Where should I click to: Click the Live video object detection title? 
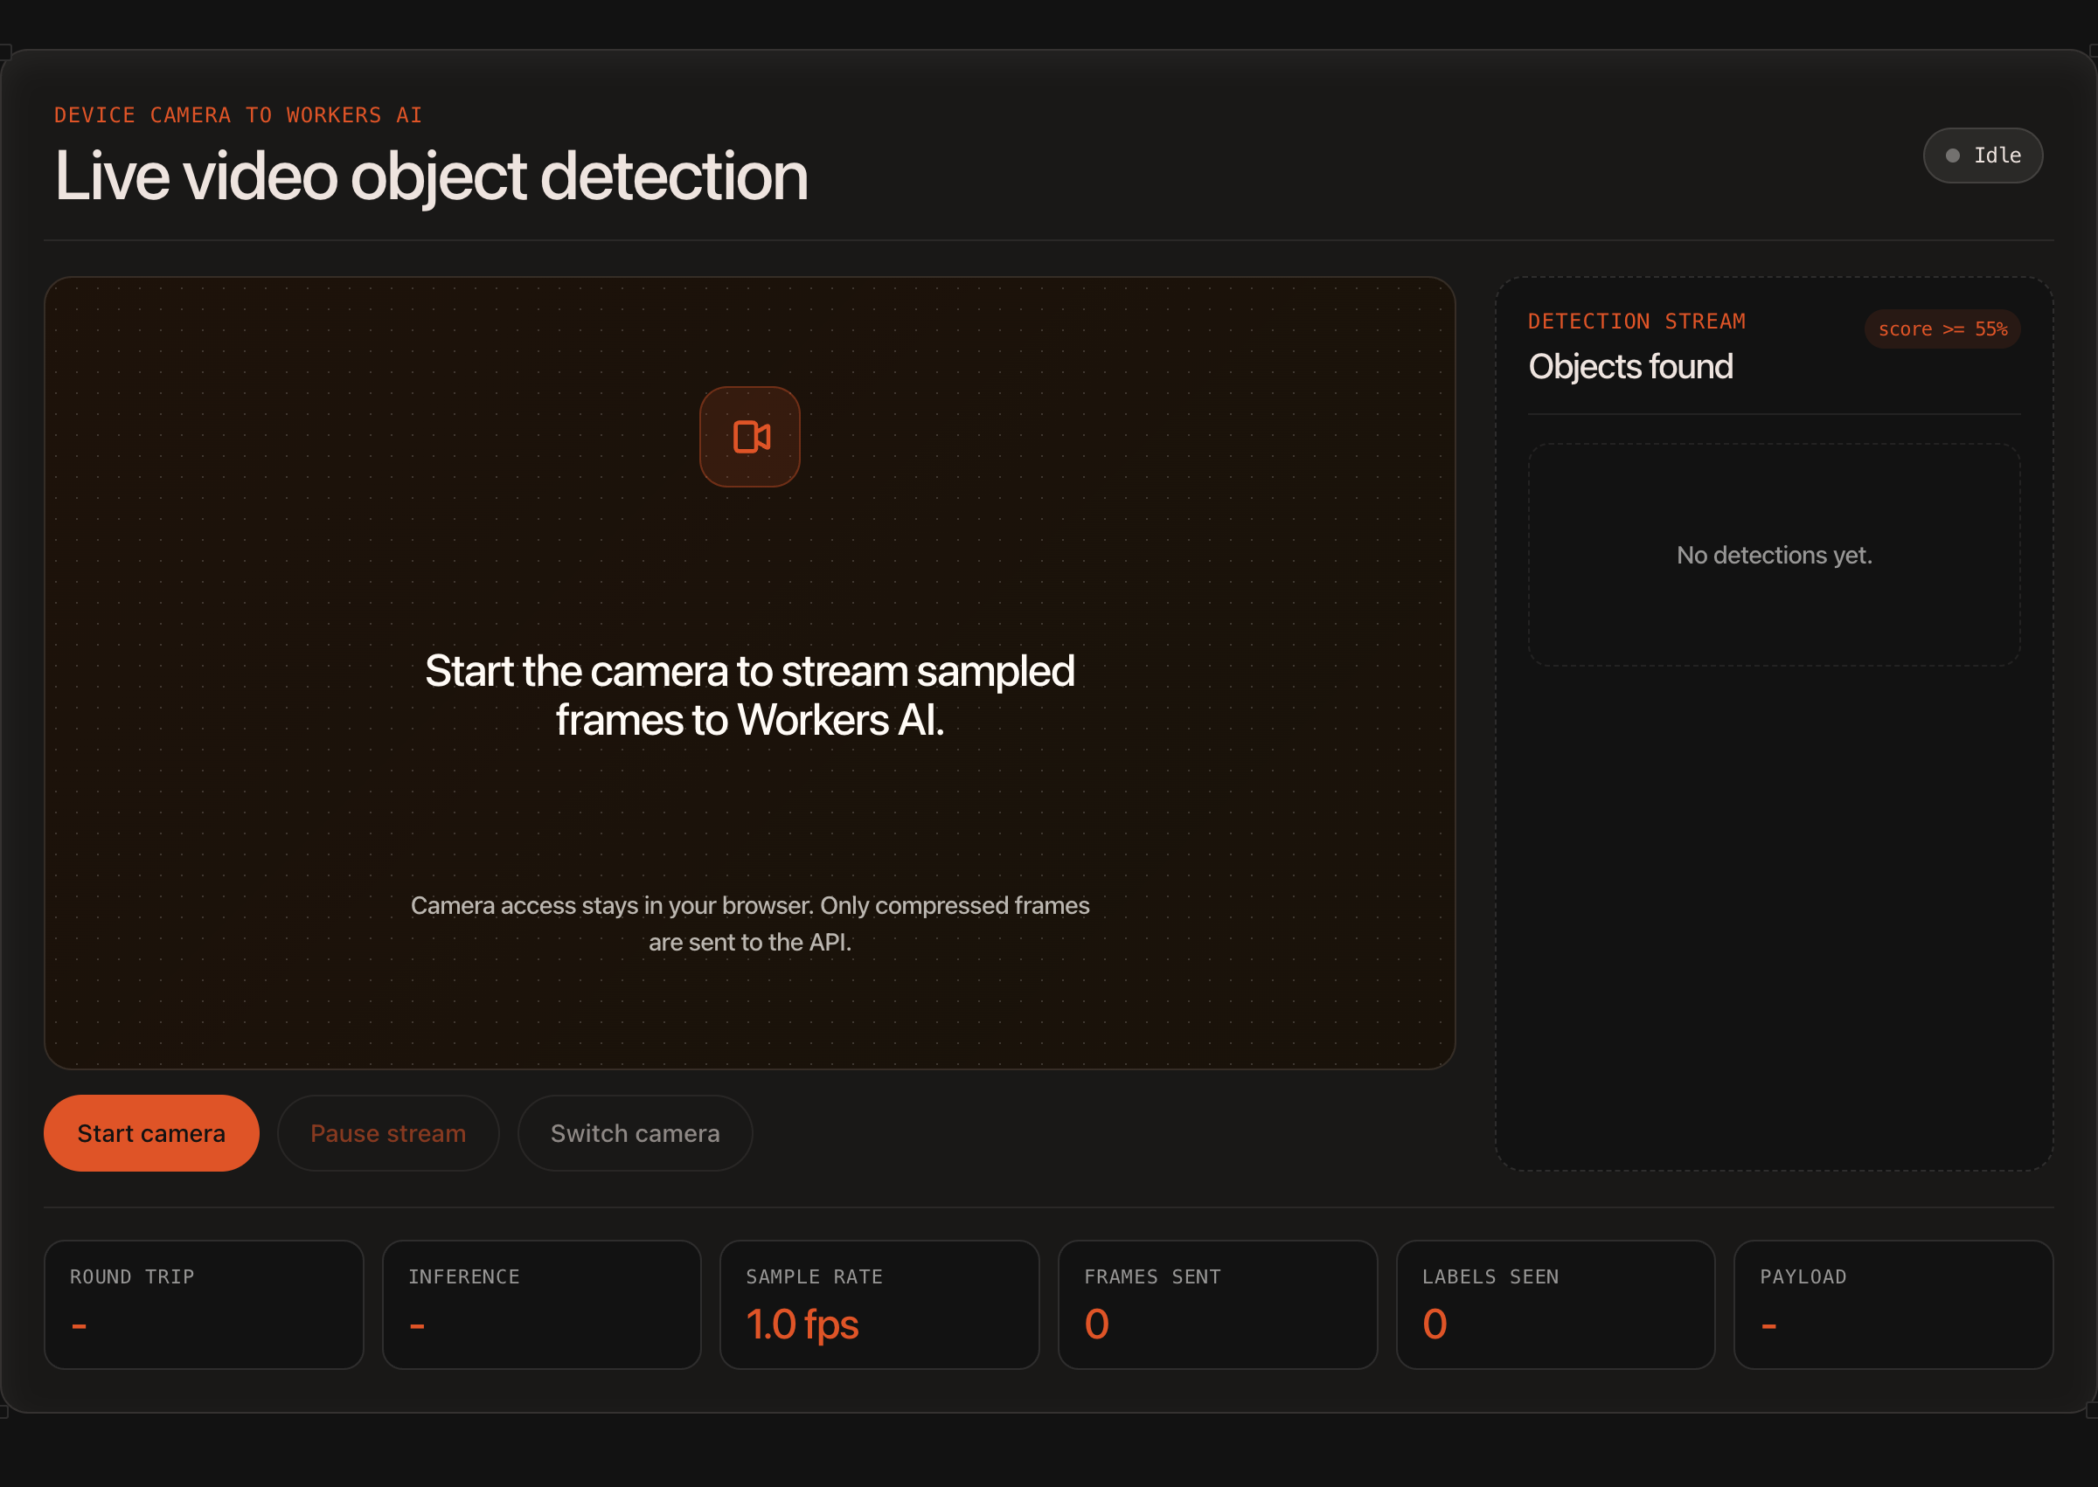coord(432,176)
